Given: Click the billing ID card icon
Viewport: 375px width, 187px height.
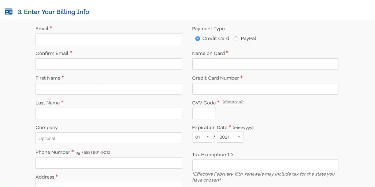Looking at the screenshot, I should click(9, 12).
